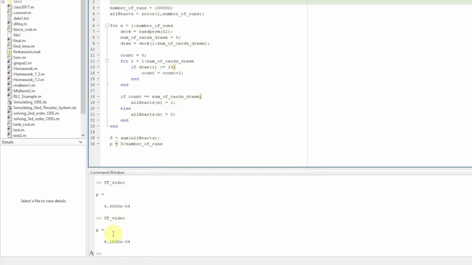The width and height of the screenshot is (472, 265).
Task: Click the S = sum(allHearts) line
Action: tap(135, 138)
